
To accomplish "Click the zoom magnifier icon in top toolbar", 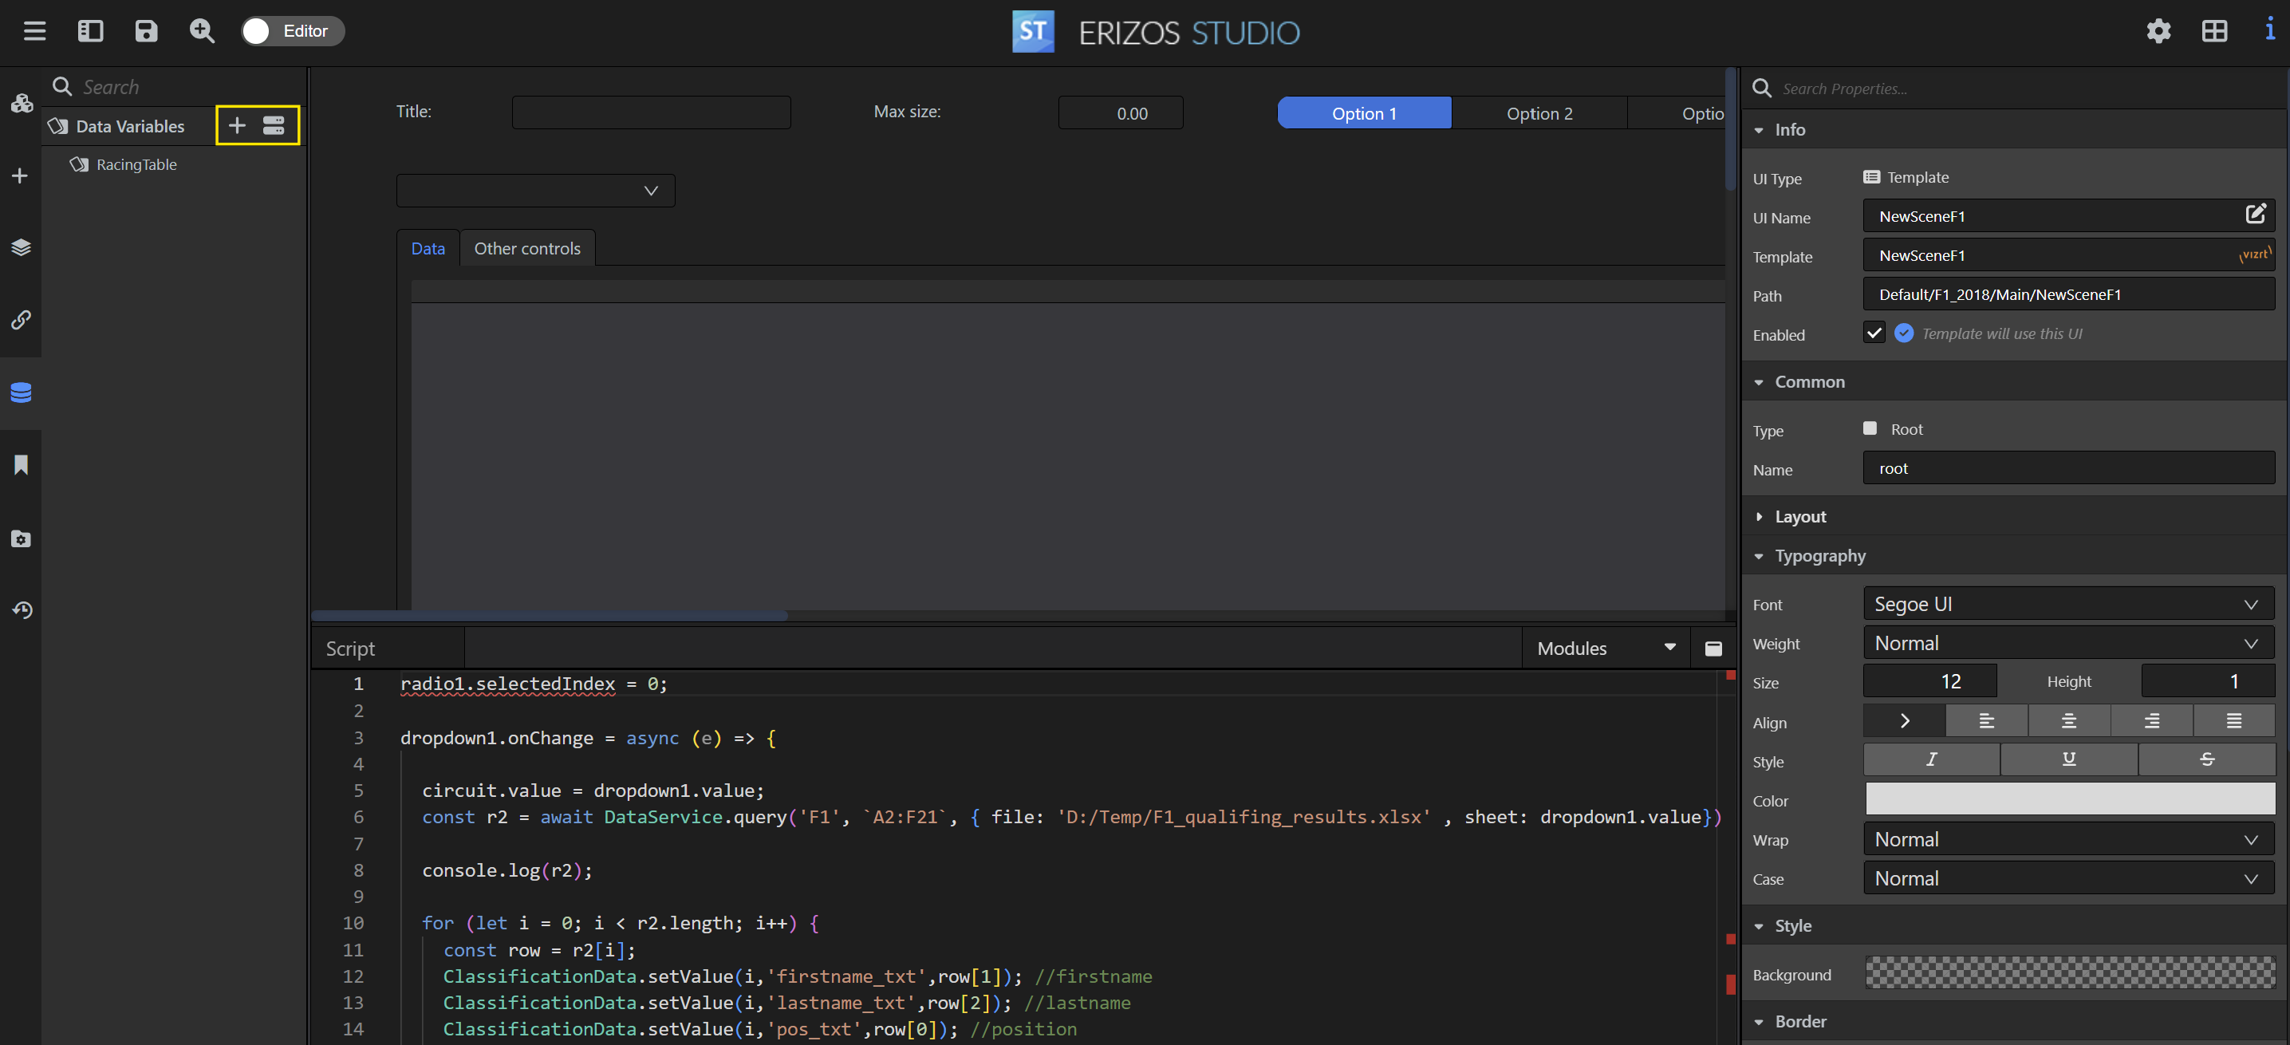I will [203, 31].
